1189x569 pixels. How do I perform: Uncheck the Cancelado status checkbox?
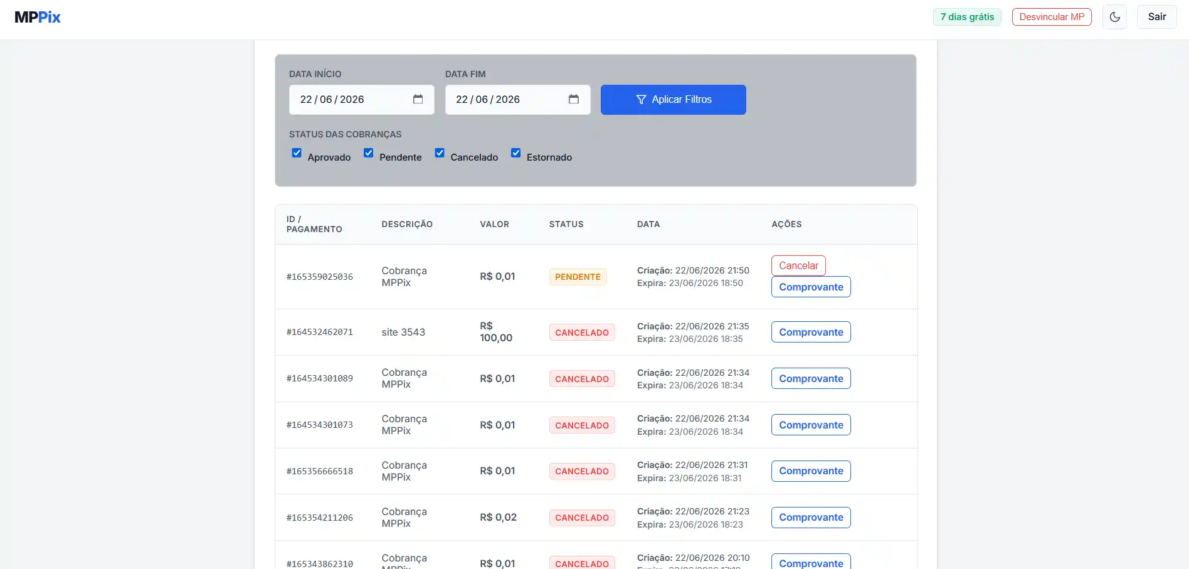pyautogui.click(x=440, y=153)
